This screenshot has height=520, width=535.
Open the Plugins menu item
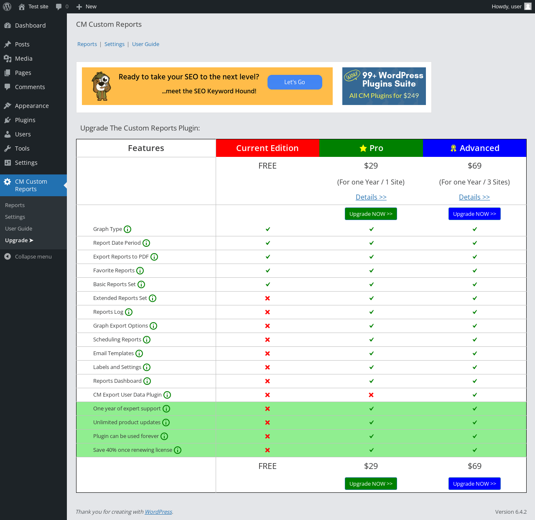point(25,120)
